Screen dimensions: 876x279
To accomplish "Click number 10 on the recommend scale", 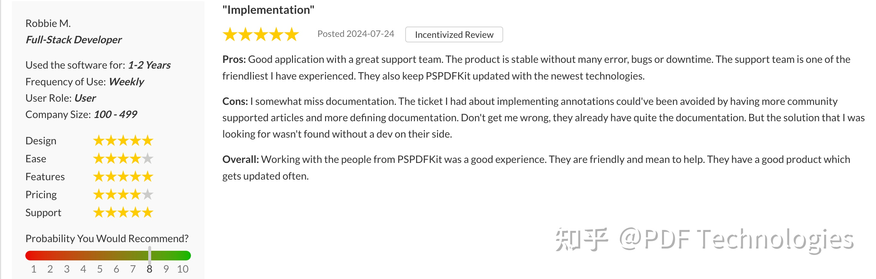I will tap(183, 269).
